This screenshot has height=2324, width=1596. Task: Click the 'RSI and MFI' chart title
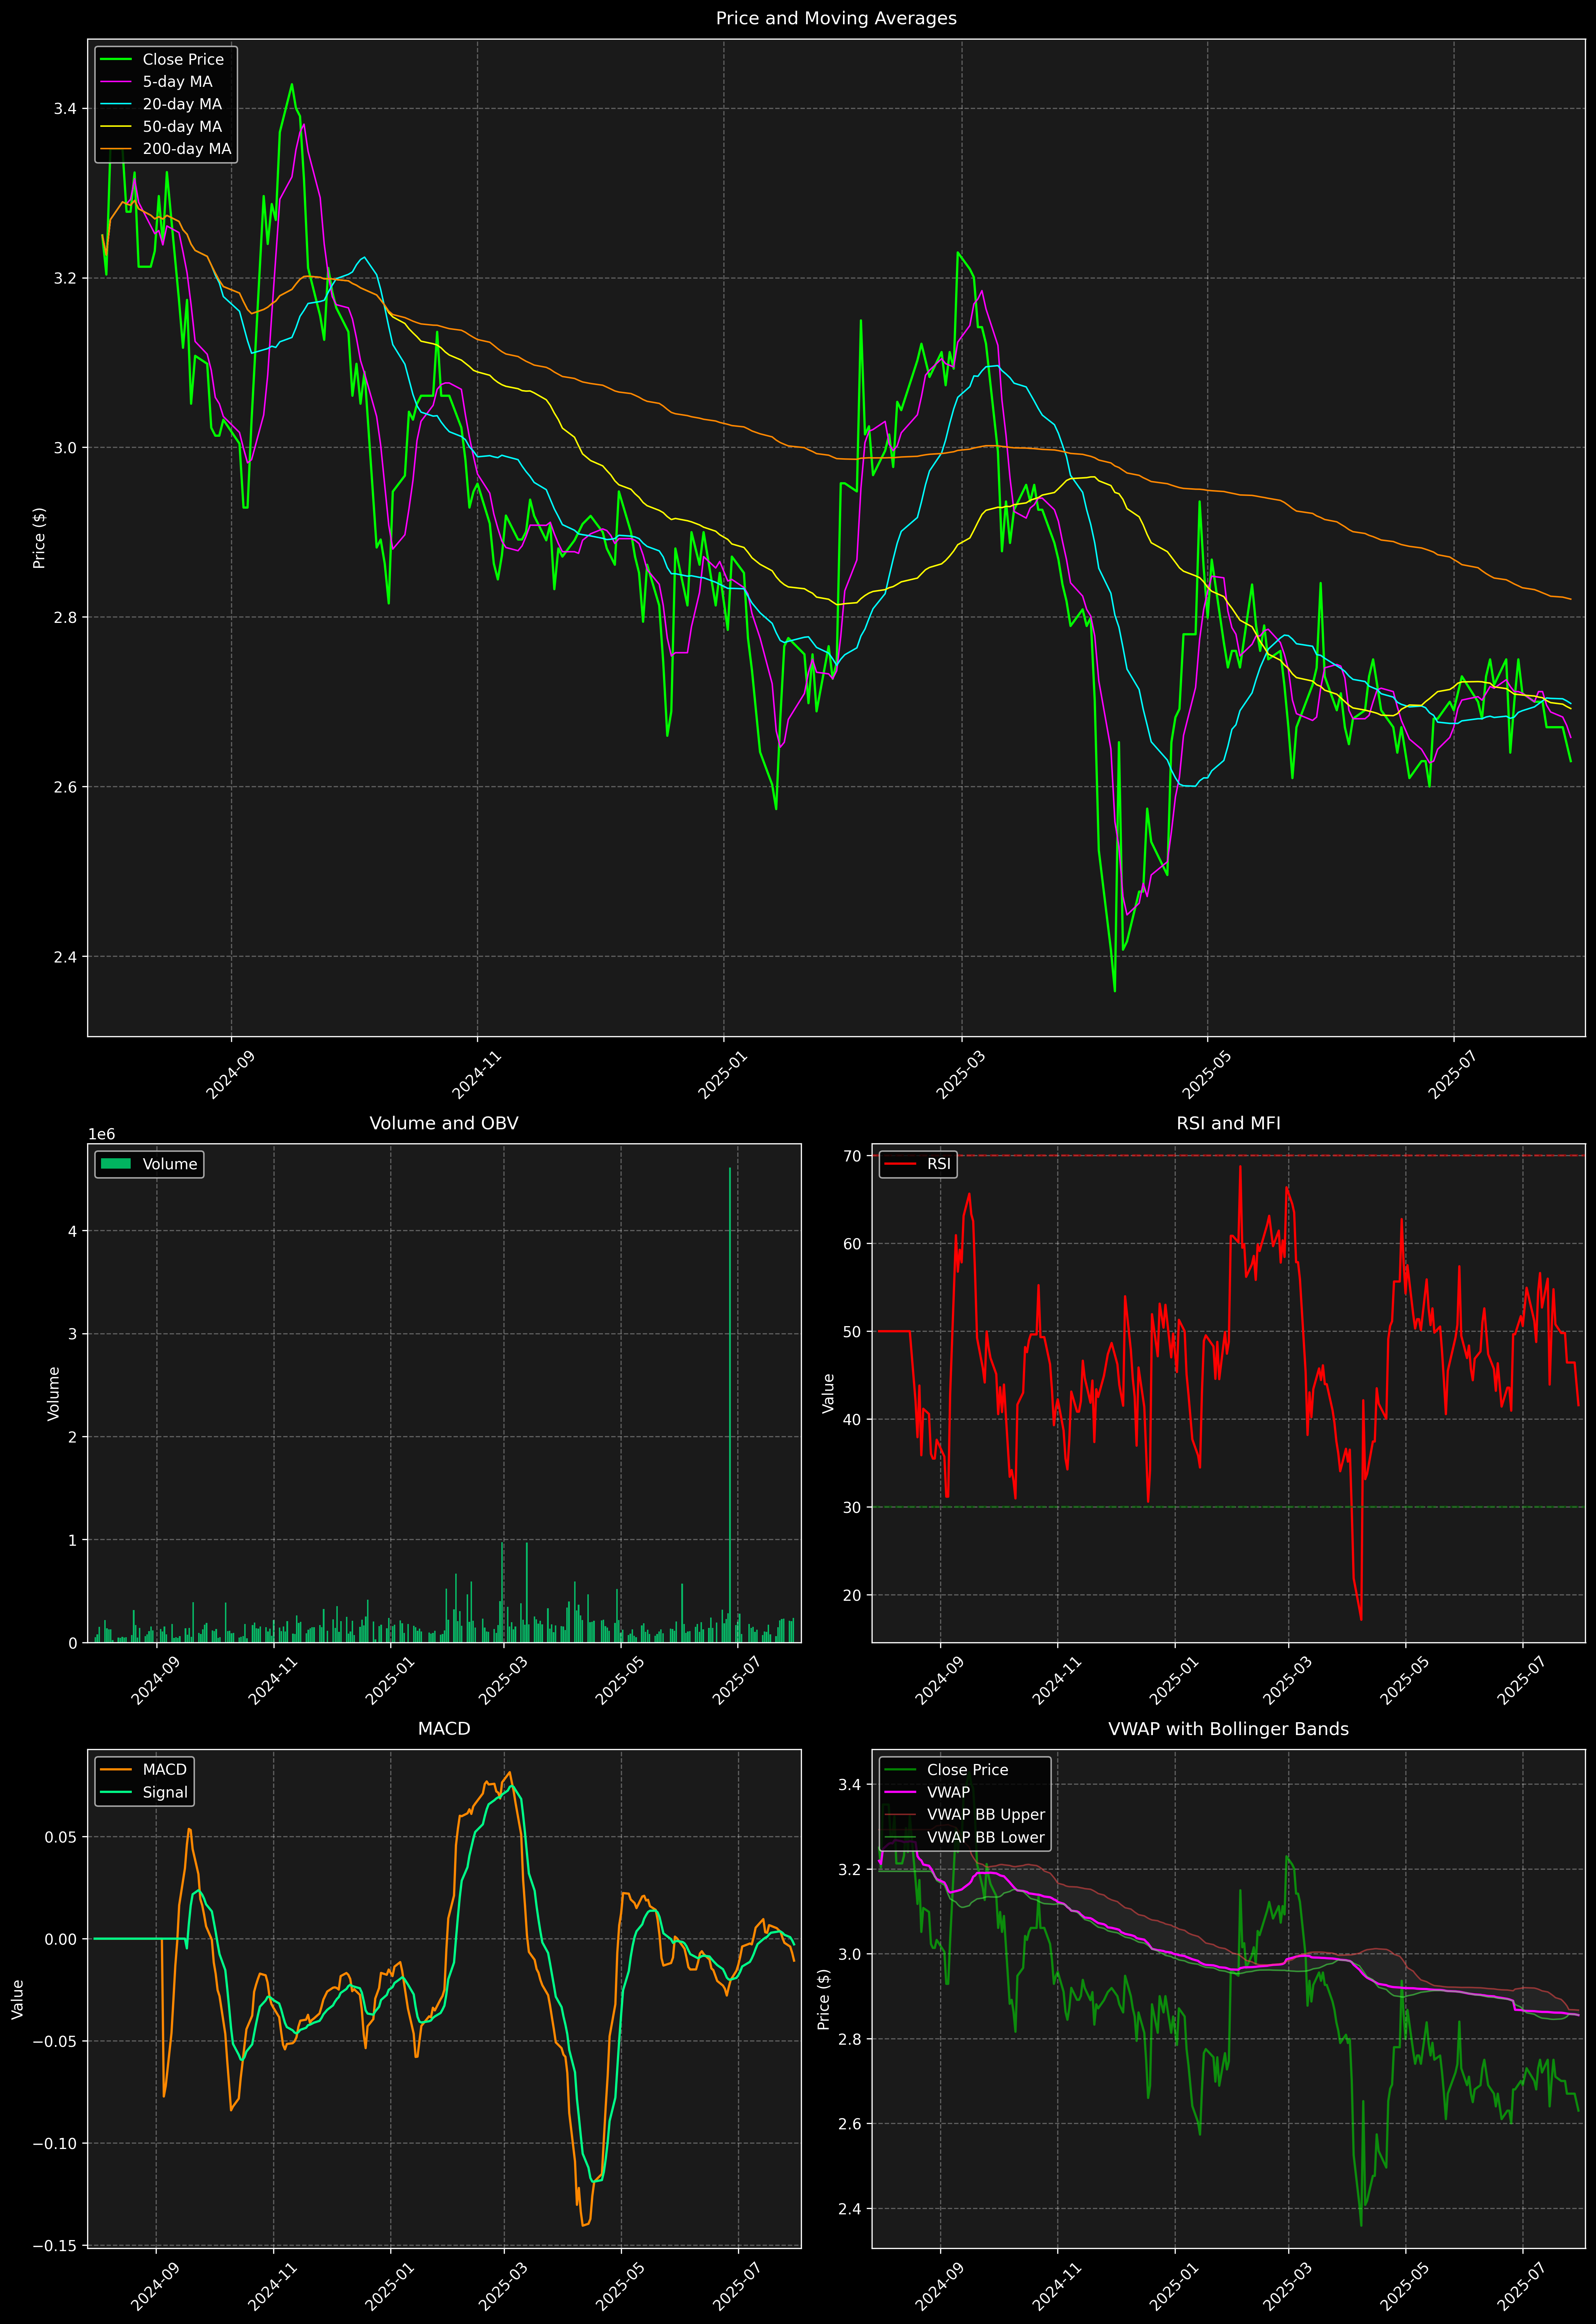coord(1228,1123)
